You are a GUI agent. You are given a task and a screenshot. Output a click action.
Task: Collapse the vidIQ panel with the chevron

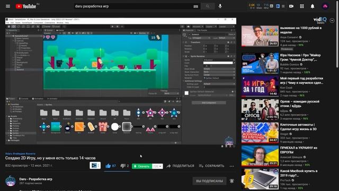pos(332,21)
